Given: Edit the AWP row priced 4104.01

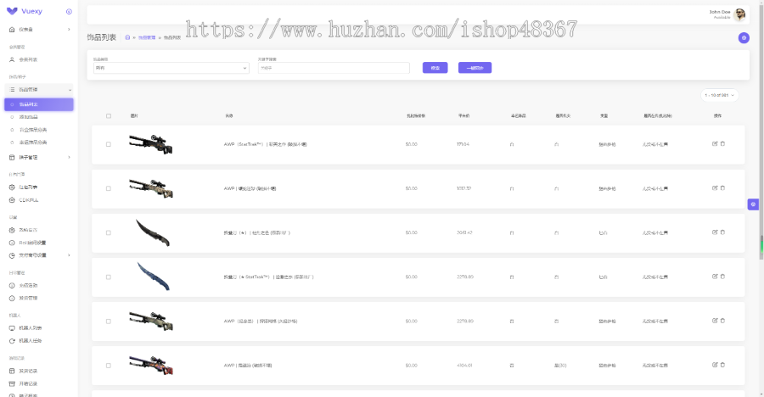Looking at the screenshot, I should point(715,365).
